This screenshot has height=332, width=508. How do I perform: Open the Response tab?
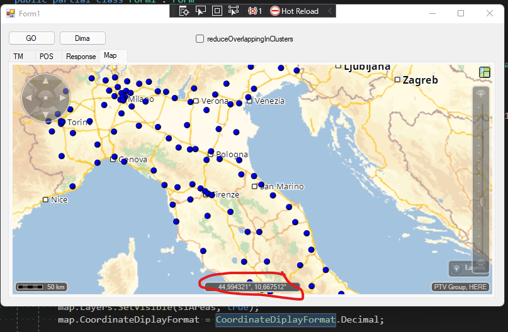point(81,56)
